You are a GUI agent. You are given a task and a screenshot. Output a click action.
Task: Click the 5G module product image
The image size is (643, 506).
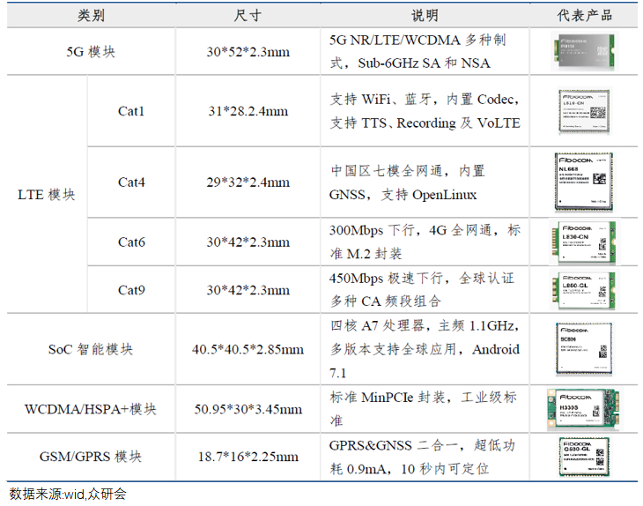click(x=584, y=52)
